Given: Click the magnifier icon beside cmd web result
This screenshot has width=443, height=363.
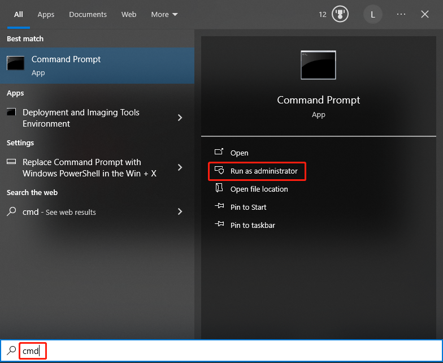Looking at the screenshot, I should (11, 211).
